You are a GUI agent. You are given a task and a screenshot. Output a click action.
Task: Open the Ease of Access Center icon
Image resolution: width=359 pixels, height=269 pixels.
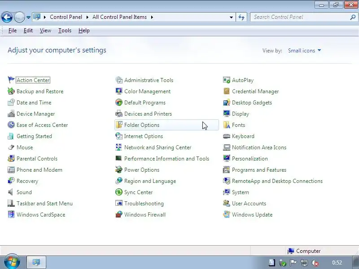pos(11,125)
